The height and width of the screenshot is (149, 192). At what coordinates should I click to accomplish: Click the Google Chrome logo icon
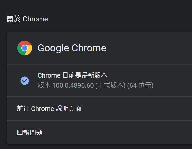coord(25,48)
